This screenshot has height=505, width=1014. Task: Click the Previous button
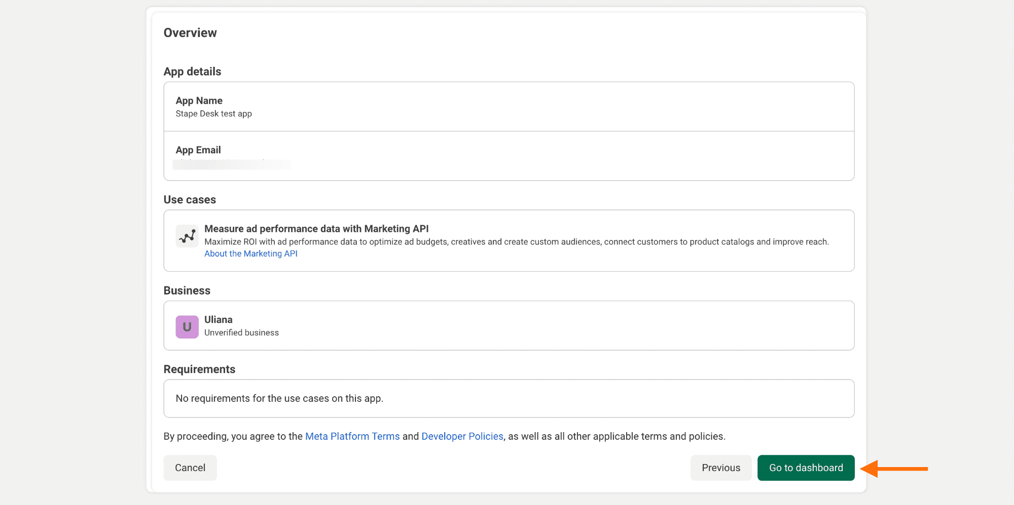click(720, 468)
